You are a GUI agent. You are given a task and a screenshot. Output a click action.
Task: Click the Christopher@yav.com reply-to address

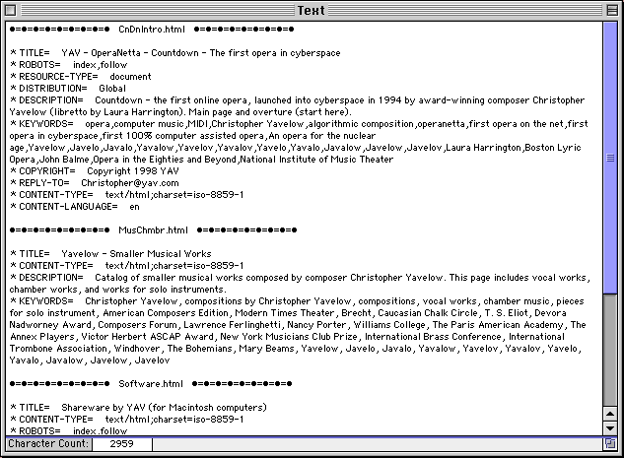tap(130, 183)
